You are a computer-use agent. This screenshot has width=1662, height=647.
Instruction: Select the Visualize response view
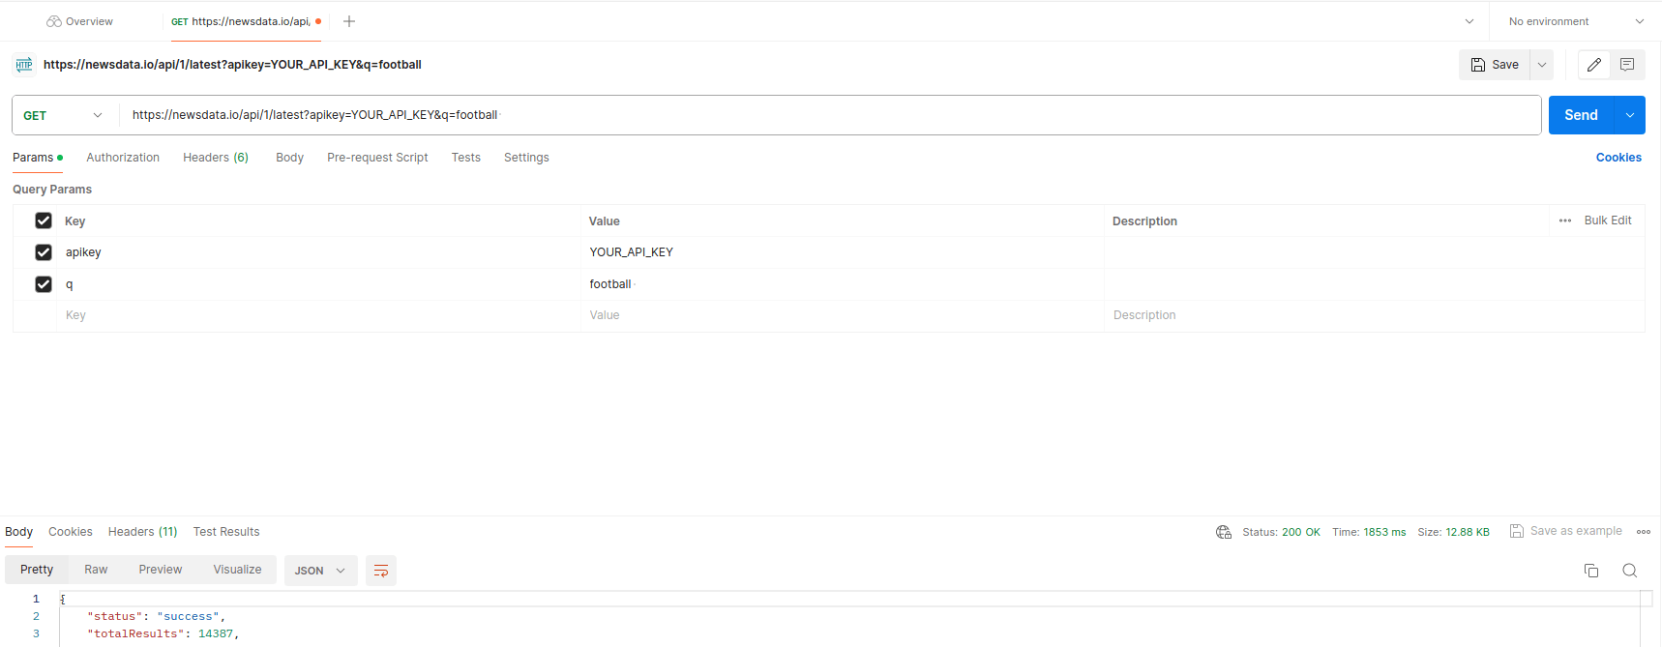coord(237,570)
